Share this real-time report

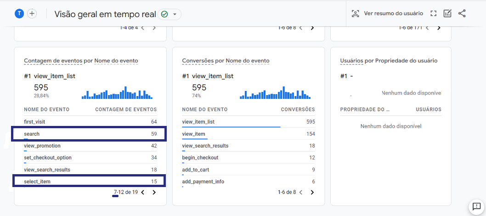coord(462,13)
